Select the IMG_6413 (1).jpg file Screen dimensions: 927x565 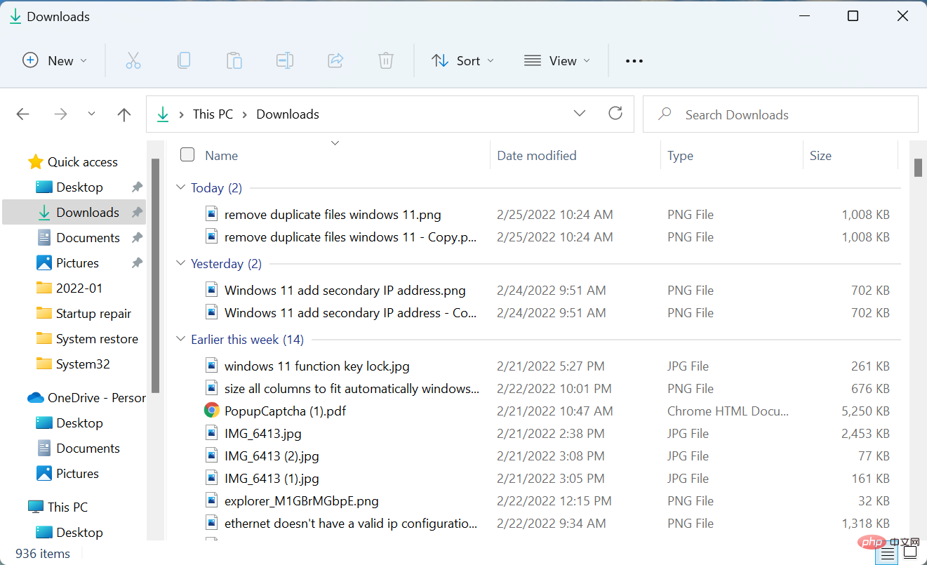tap(272, 479)
